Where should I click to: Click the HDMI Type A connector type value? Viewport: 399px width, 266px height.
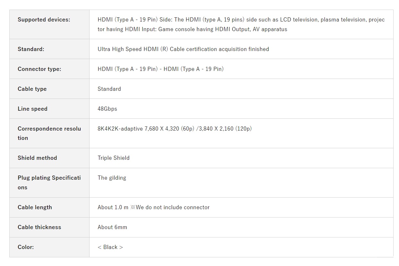pos(160,69)
